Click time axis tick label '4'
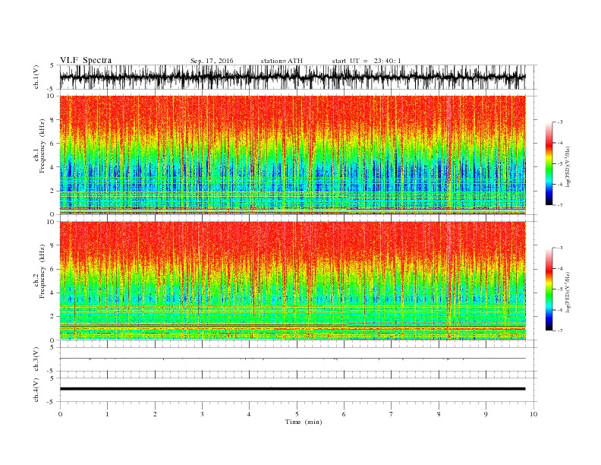 pyautogui.click(x=249, y=414)
